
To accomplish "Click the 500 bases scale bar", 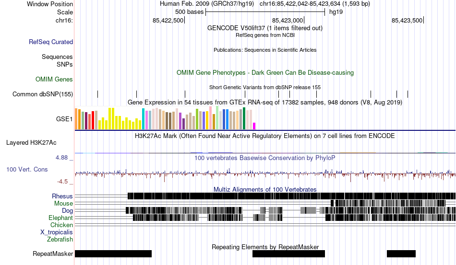I will pos(265,12).
